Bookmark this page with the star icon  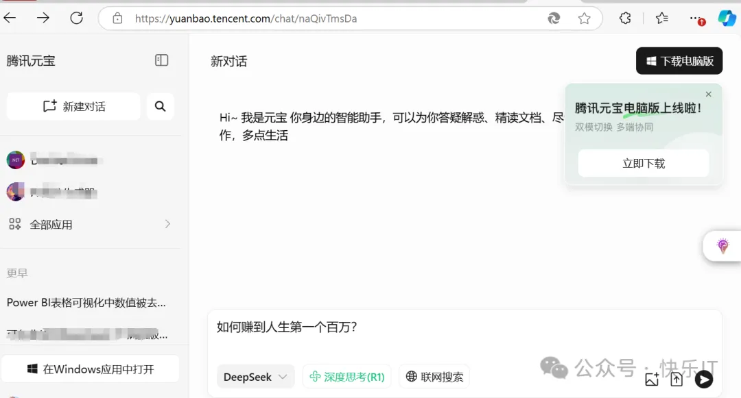coord(584,18)
